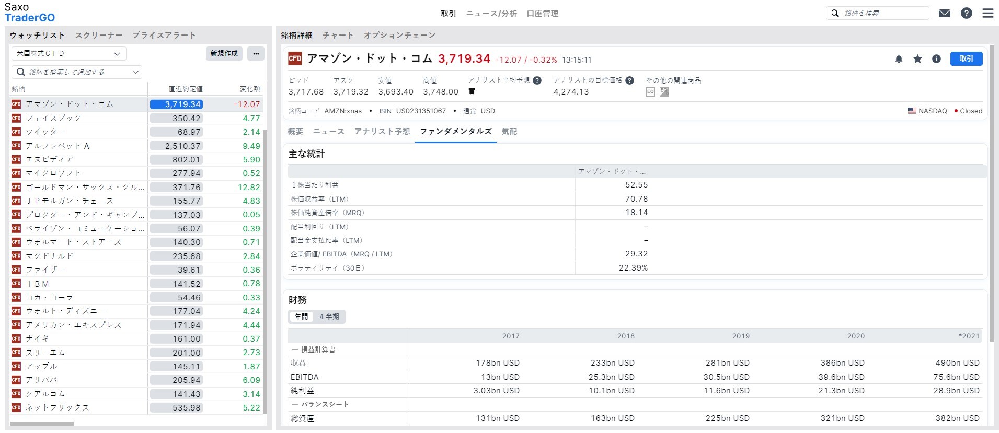Select the ウォッチリスト tab

pyautogui.click(x=37, y=36)
